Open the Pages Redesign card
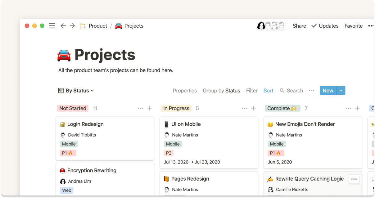Image resolution: width=375 pixels, height=198 pixels. tap(209, 184)
